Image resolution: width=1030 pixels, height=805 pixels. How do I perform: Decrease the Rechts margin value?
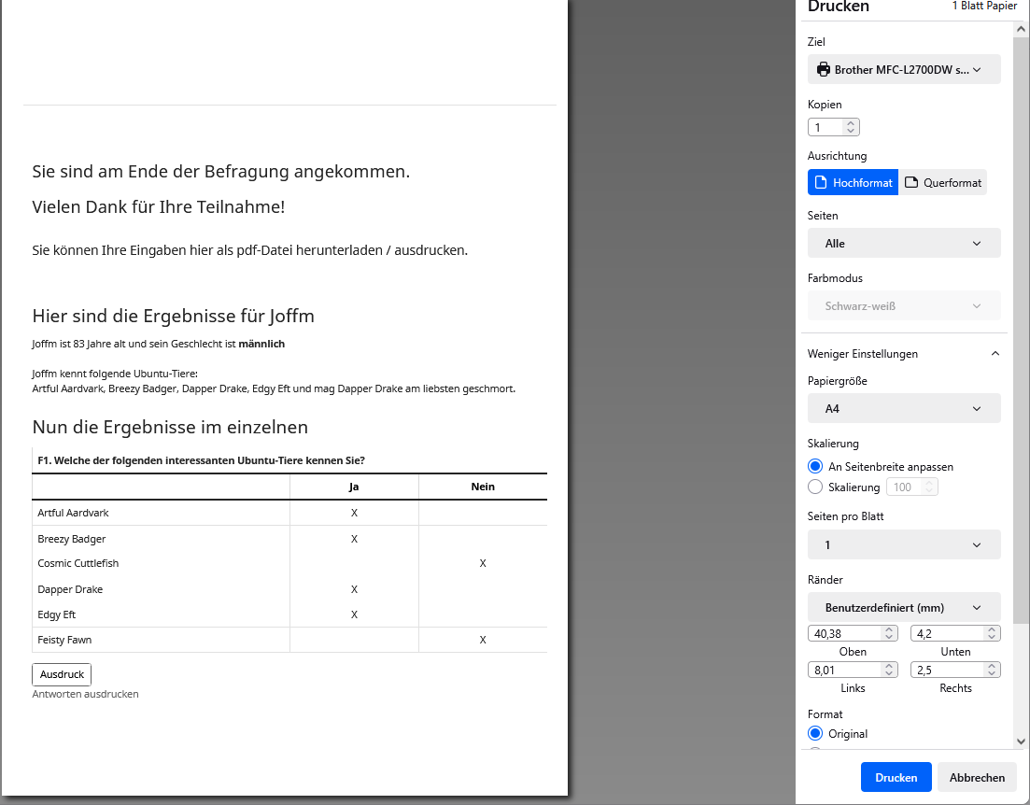[x=992, y=674]
